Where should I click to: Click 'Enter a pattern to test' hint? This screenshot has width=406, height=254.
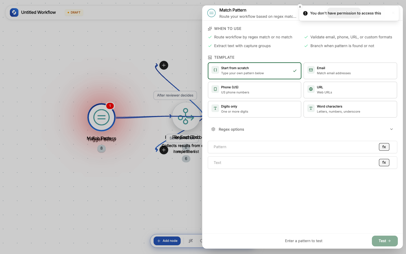coord(304,241)
